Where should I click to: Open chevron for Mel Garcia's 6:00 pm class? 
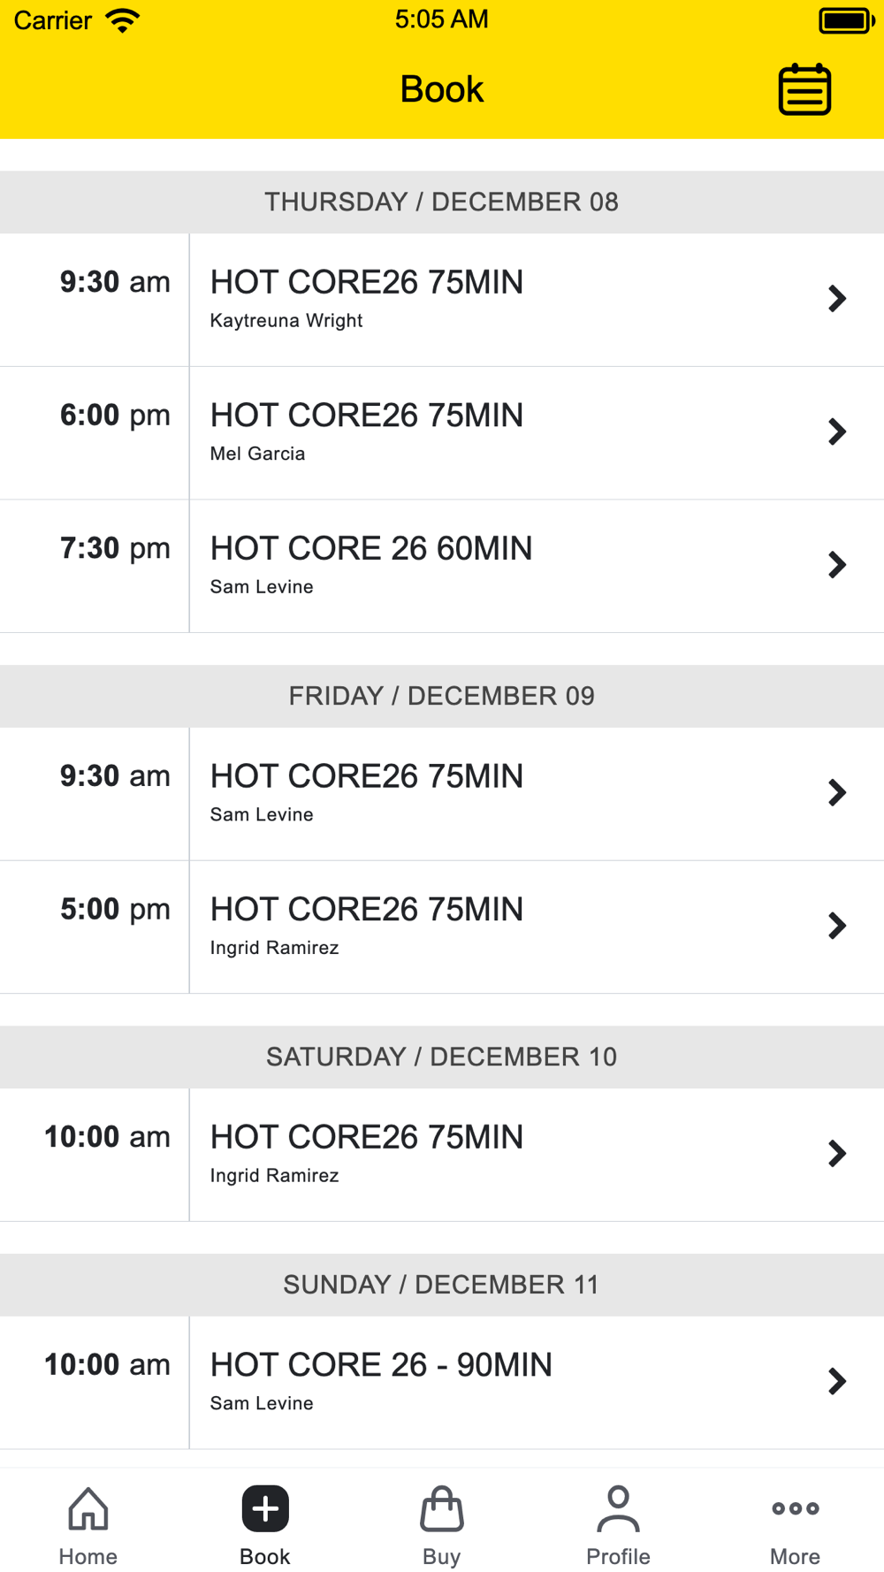click(x=836, y=431)
